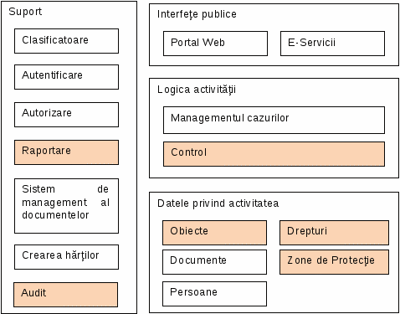
Task: Select the Clasificatoare box
Action: (66, 41)
